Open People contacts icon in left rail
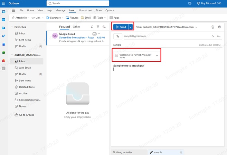Screen dimensions: 227x155 coord(3,28)
